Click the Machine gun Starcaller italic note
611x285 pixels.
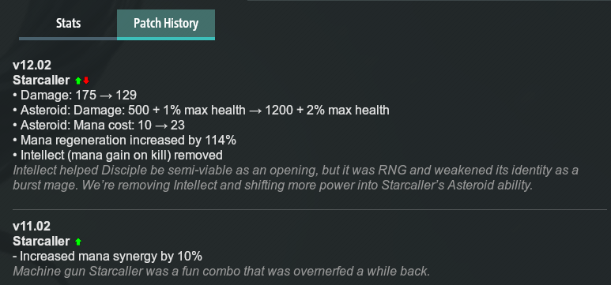[x=221, y=271]
